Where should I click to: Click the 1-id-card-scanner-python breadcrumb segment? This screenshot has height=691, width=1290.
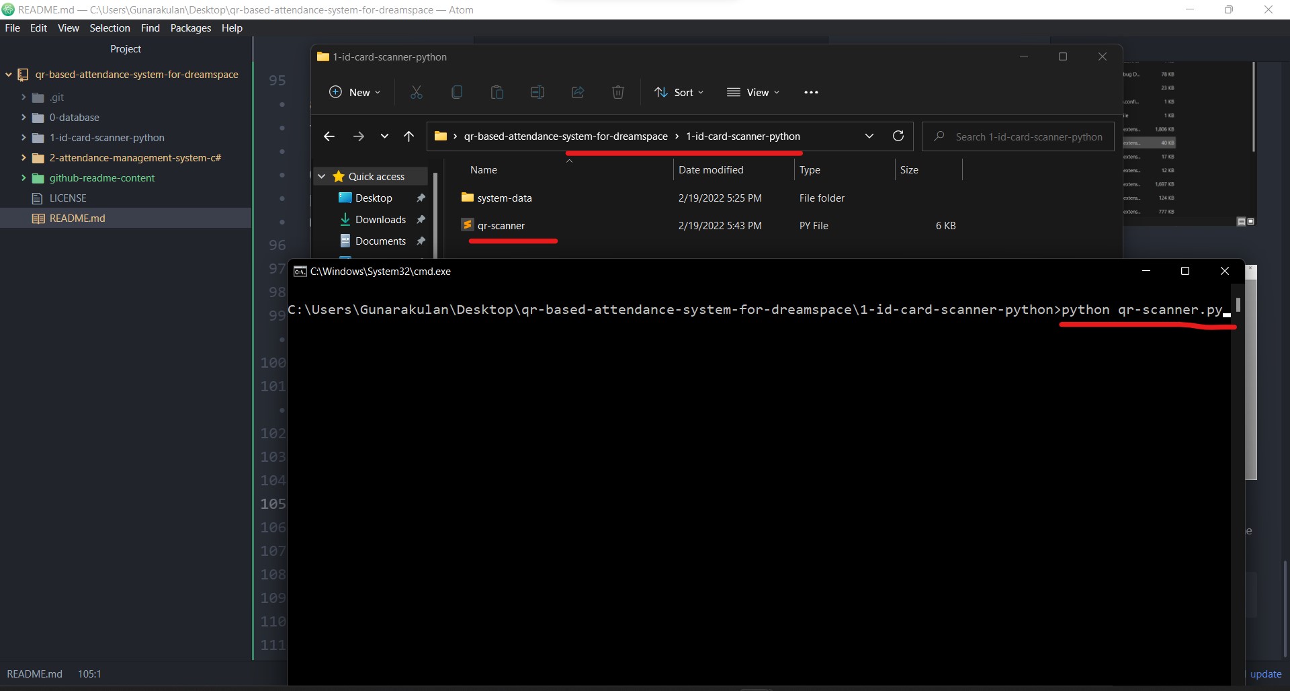[x=743, y=136]
